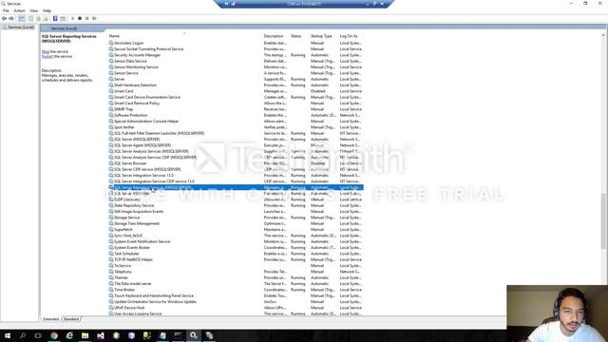This screenshot has width=608, height=342.
Task: Select the highlighted SQL Server Reporting Services row
Action: tap(236, 187)
